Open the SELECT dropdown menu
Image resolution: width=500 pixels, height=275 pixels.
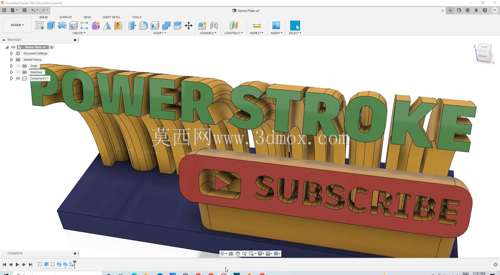[x=295, y=33]
